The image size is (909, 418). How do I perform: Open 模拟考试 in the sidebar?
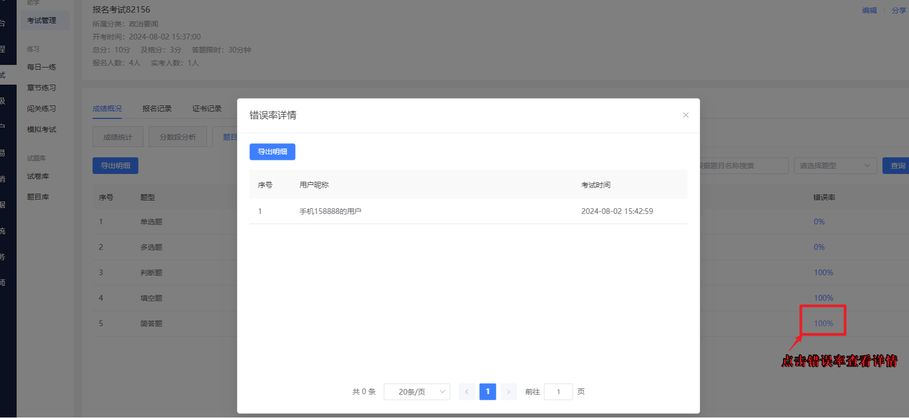click(x=42, y=129)
